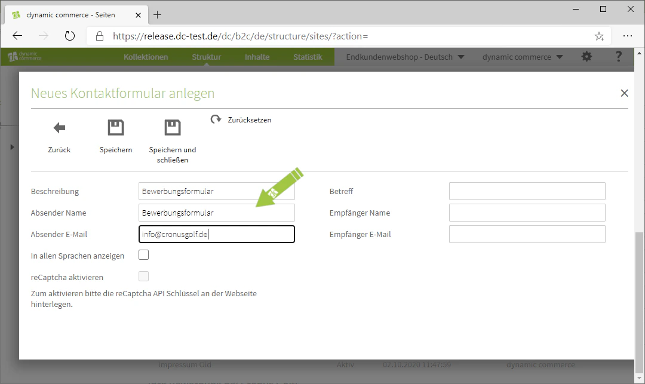The image size is (645, 384).
Task: Open a new browser tab
Action: [x=157, y=15]
